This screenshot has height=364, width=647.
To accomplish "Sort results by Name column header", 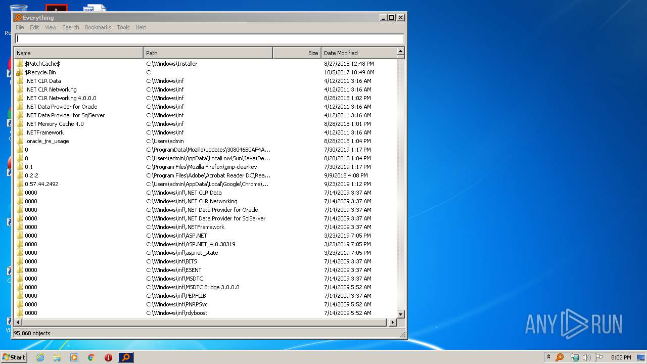I will point(79,53).
